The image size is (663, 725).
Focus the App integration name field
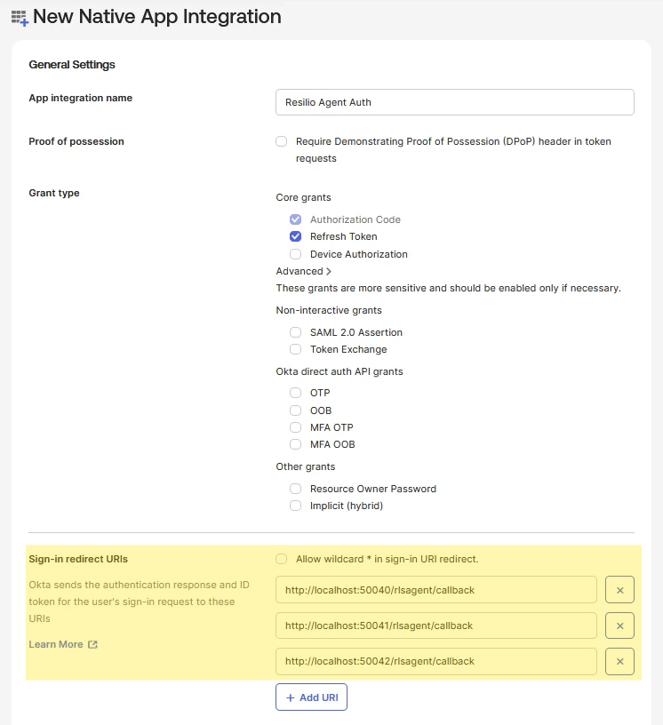pos(455,102)
